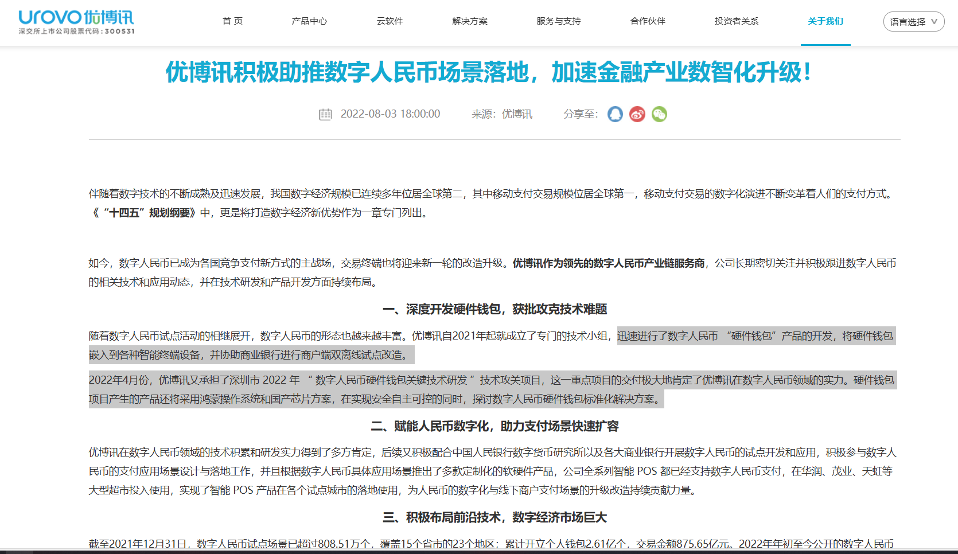Click heading 一、深度开发硬件钱包，获批攻克技术难题
The image size is (958, 554).
494,309
